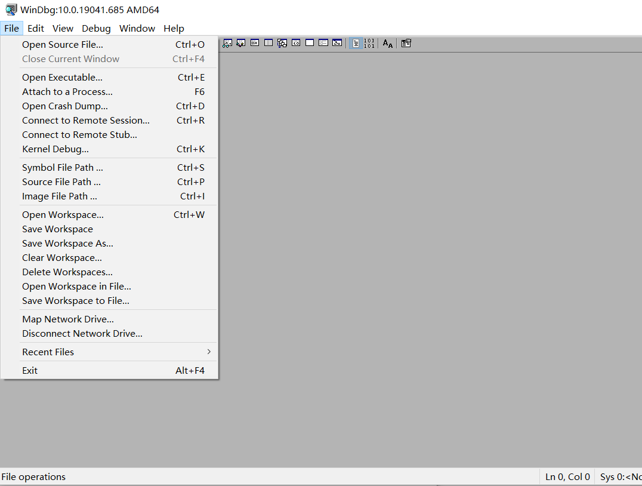The width and height of the screenshot is (642, 486).
Task: Close the File menu via File
Action: (11, 28)
